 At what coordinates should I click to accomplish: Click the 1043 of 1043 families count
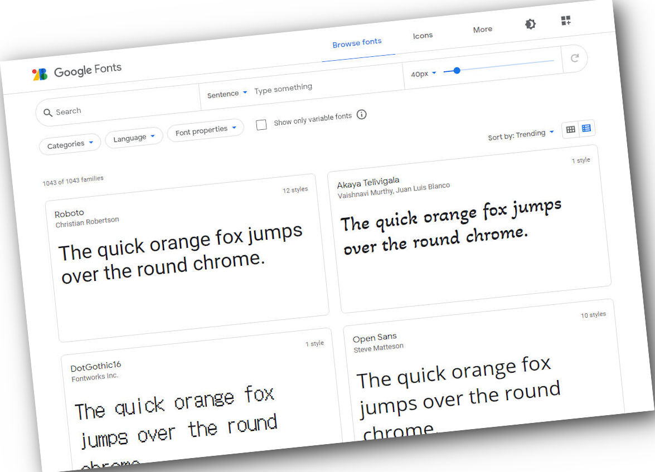tap(73, 181)
